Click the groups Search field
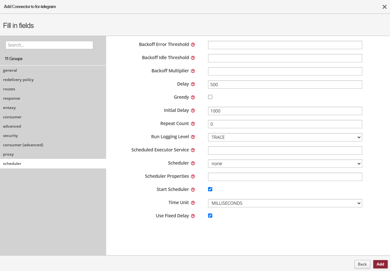 pyautogui.click(x=49, y=45)
